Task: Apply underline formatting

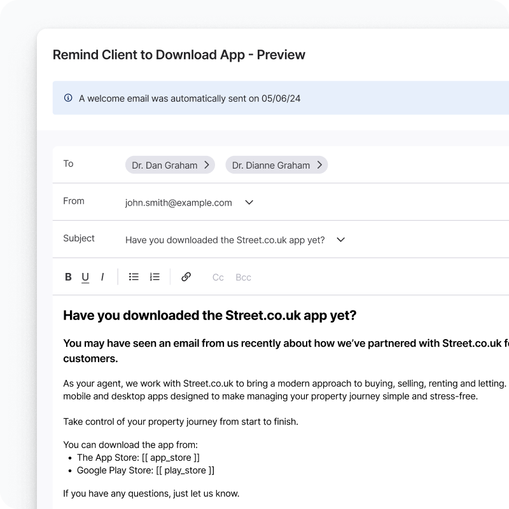Action: point(85,277)
